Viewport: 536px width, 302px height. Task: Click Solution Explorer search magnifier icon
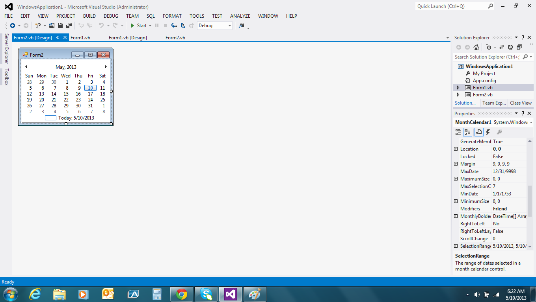coord(525,57)
